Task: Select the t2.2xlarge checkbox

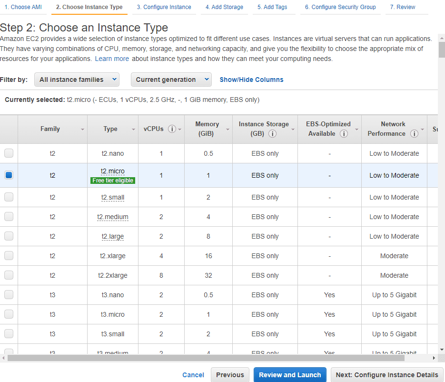Action: coord(9,275)
